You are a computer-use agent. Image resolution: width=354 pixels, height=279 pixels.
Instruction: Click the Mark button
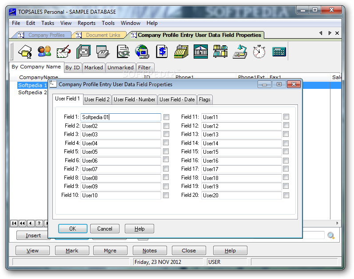72,251
